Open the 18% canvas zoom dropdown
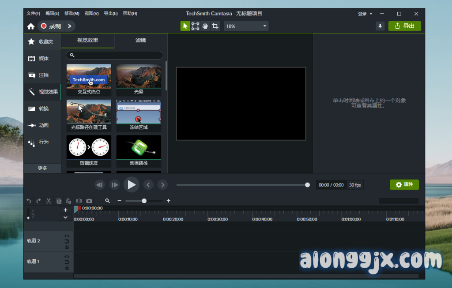Image resolution: width=452 pixels, height=288 pixels. (246, 26)
